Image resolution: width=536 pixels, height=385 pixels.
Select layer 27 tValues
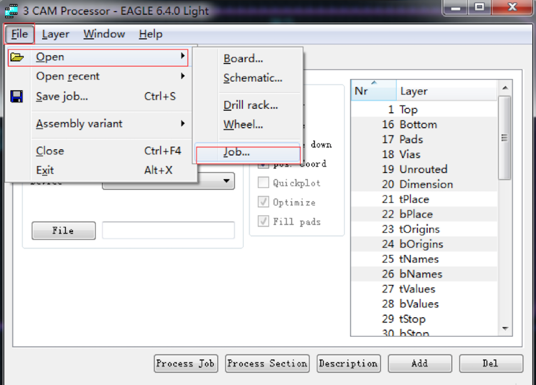(424, 289)
